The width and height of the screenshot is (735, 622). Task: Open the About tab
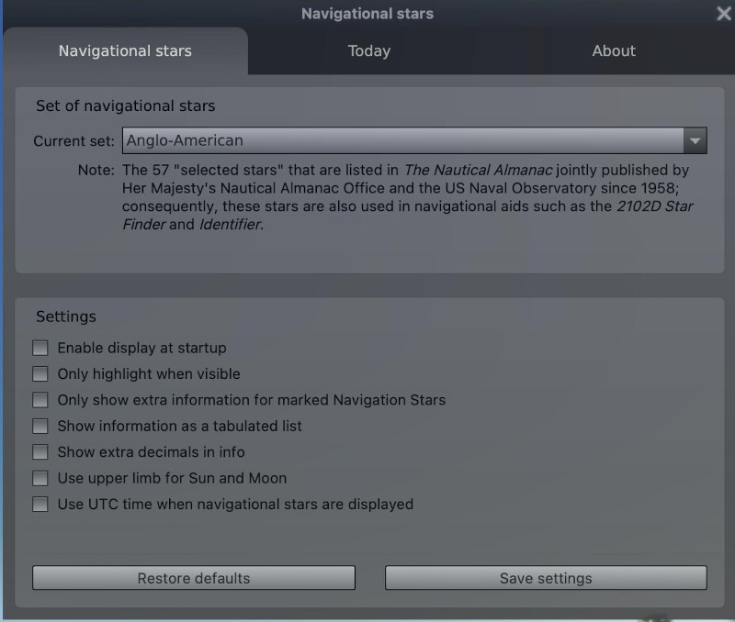pos(614,51)
